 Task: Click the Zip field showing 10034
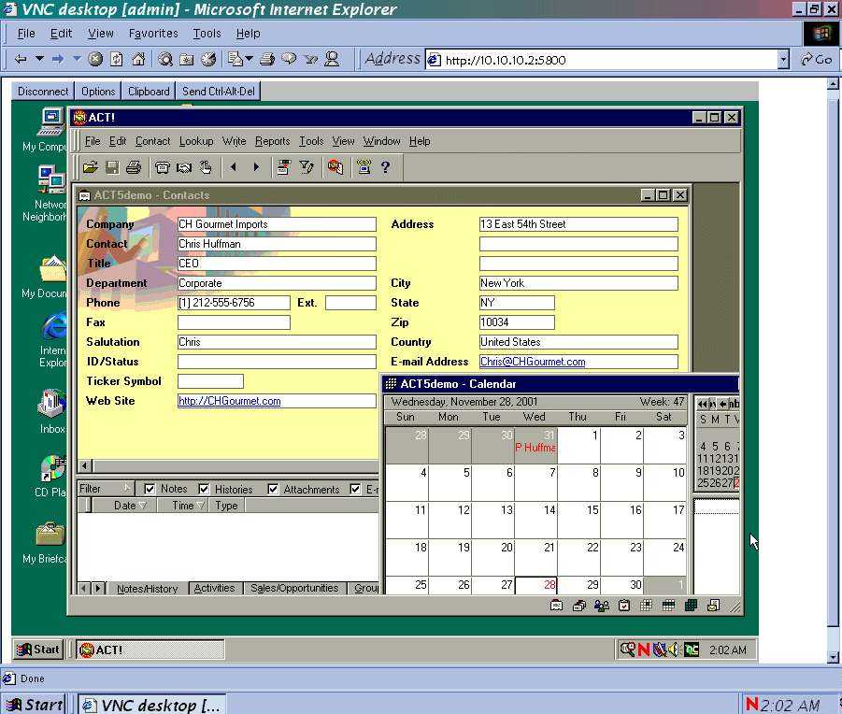pos(517,322)
